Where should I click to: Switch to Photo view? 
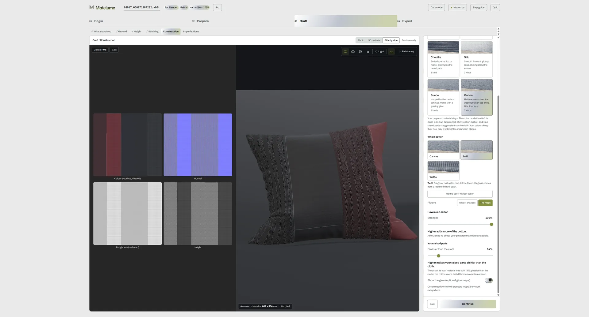(x=361, y=40)
